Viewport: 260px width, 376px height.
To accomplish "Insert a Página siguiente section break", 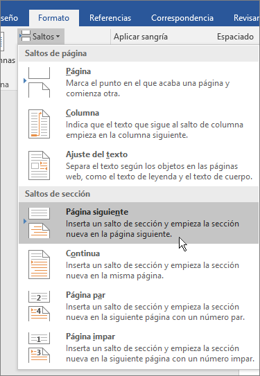I will pyautogui.click(x=139, y=223).
